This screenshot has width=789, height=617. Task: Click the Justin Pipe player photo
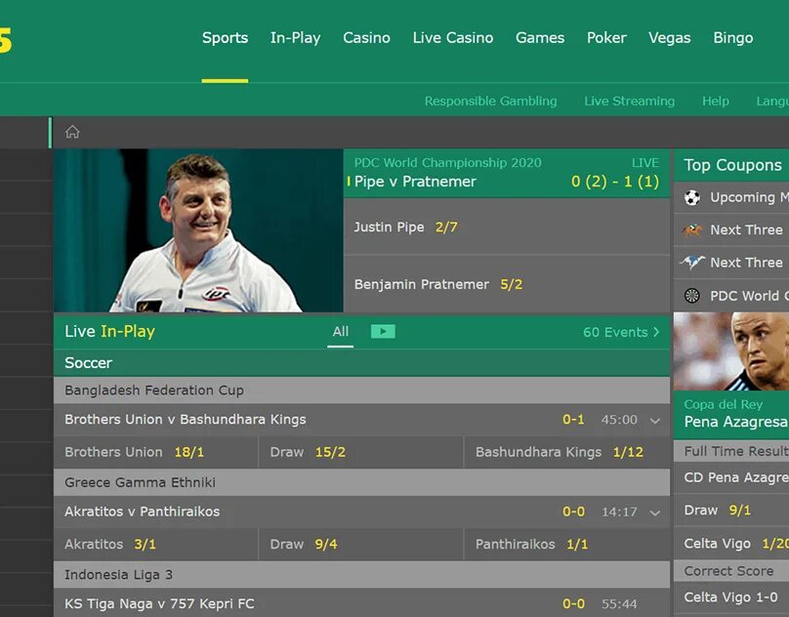(198, 230)
